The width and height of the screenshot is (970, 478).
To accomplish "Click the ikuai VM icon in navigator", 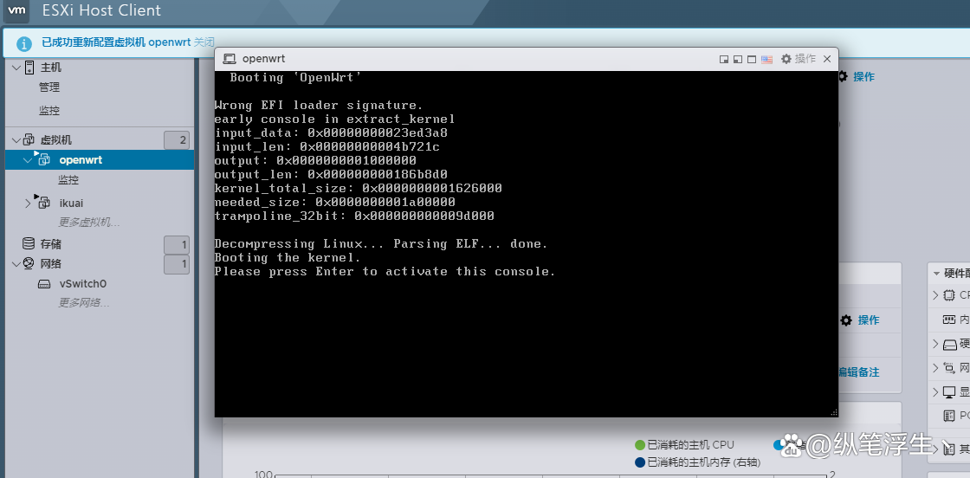I will [42, 203].
